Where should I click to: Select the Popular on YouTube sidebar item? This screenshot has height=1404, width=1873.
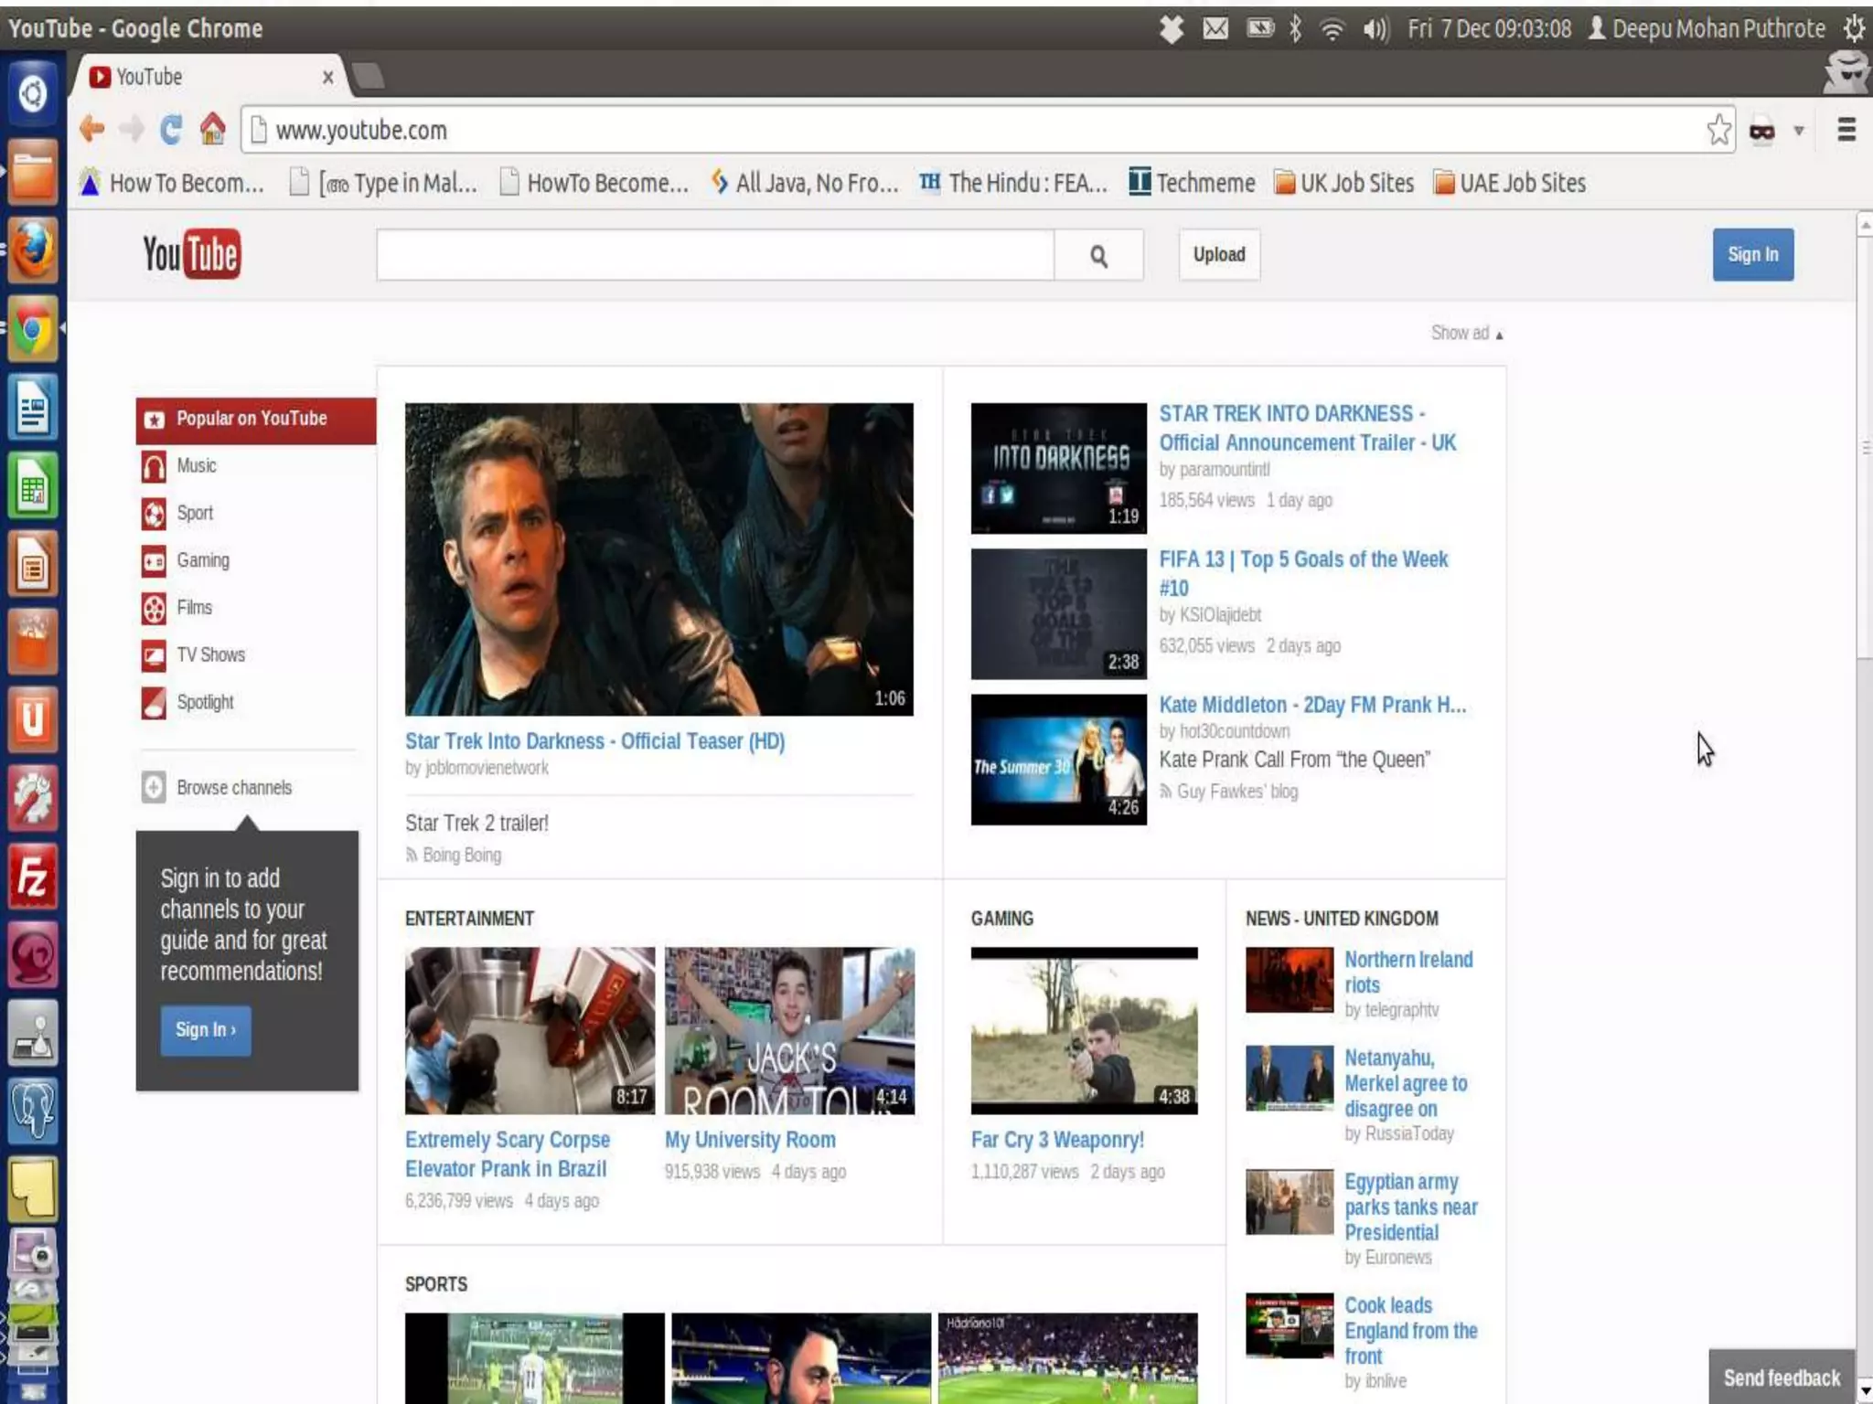coord(252,419)
